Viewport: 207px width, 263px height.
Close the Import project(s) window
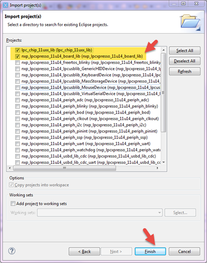pyautogui.click(x=196, y=4)
